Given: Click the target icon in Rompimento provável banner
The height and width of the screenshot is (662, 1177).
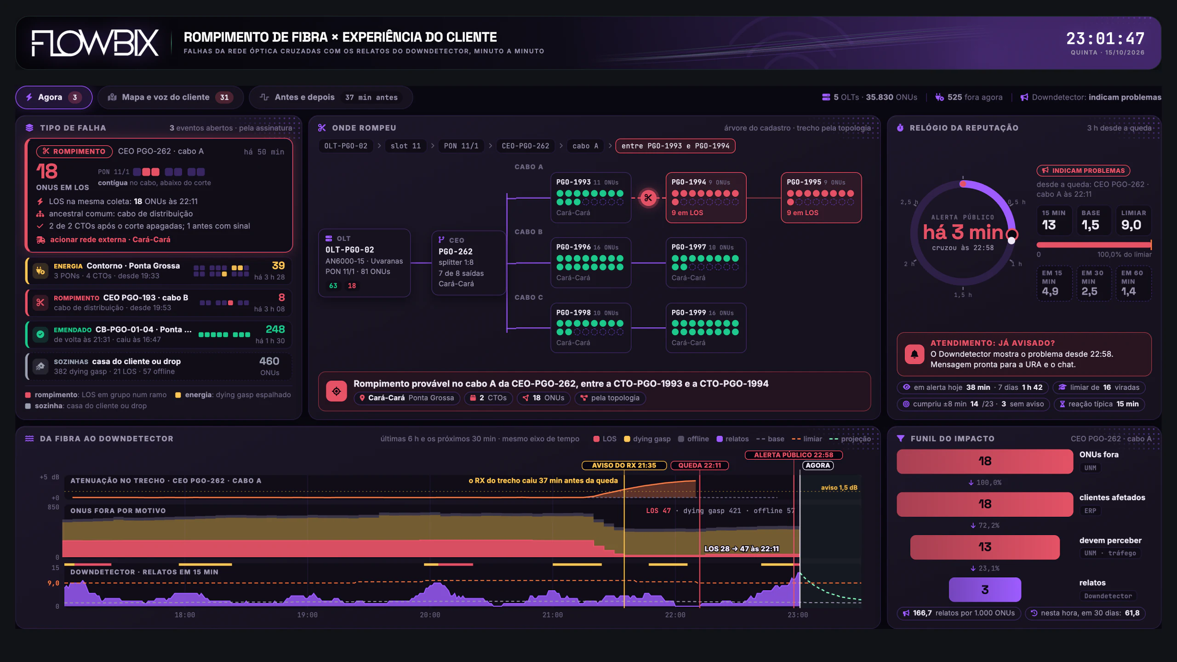Looking at the screenshot, I should click(337, 391).
